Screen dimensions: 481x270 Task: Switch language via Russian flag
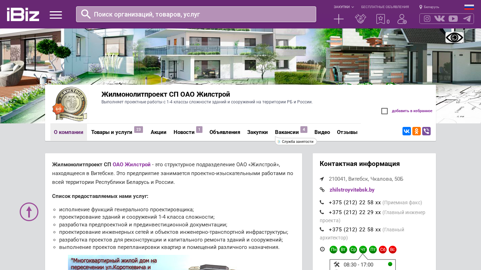click(469, 7)
